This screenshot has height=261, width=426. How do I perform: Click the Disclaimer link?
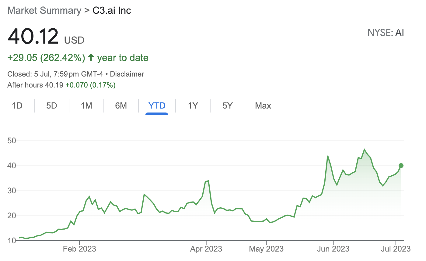(127, 74)
